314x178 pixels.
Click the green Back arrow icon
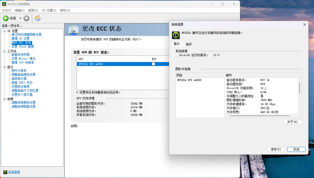tap(6, 18)
